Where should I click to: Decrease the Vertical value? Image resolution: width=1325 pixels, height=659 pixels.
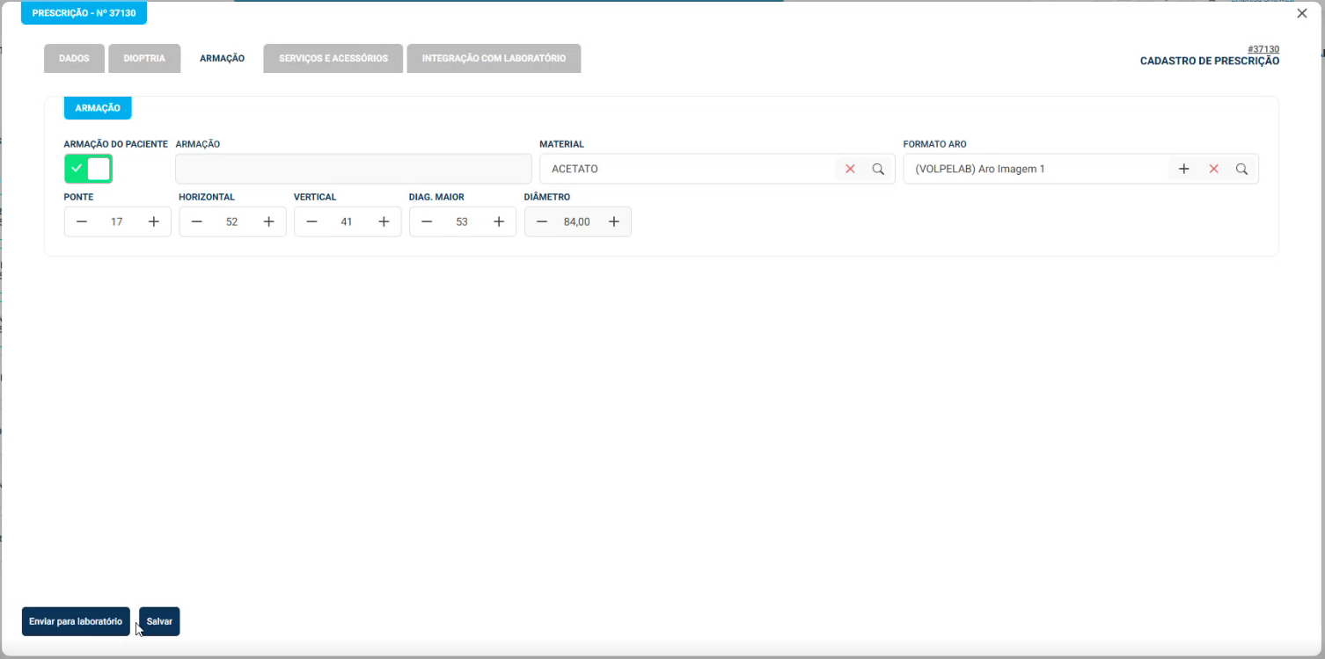[311, 221]
